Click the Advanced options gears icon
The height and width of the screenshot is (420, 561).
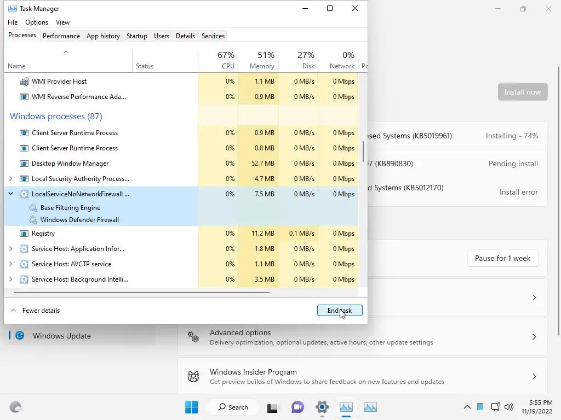point(193,337)
